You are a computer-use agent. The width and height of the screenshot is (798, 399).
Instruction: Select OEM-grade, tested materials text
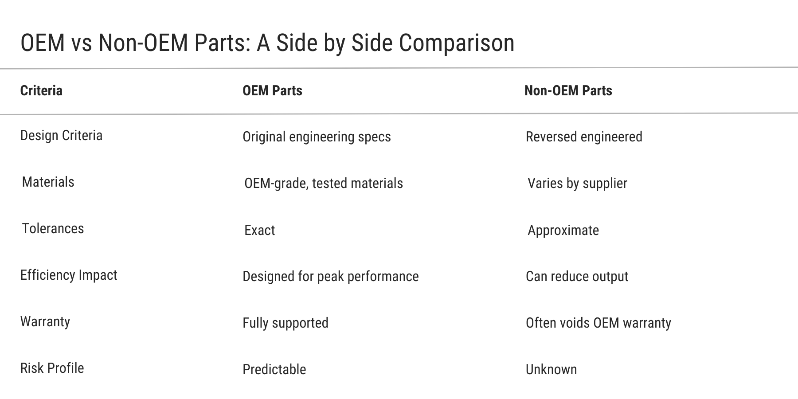coord(324,184)
